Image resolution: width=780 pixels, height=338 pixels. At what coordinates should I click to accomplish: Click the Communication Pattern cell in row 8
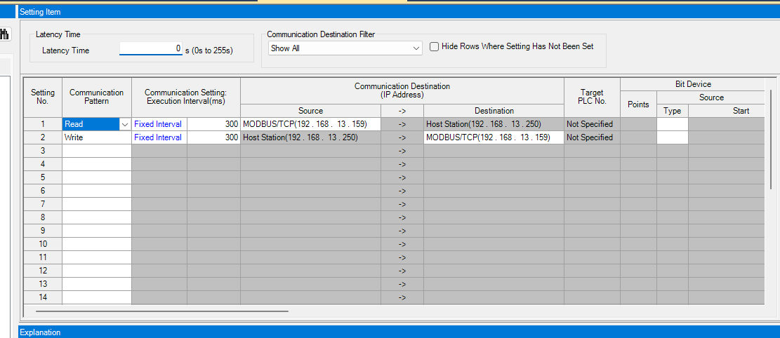96,217
